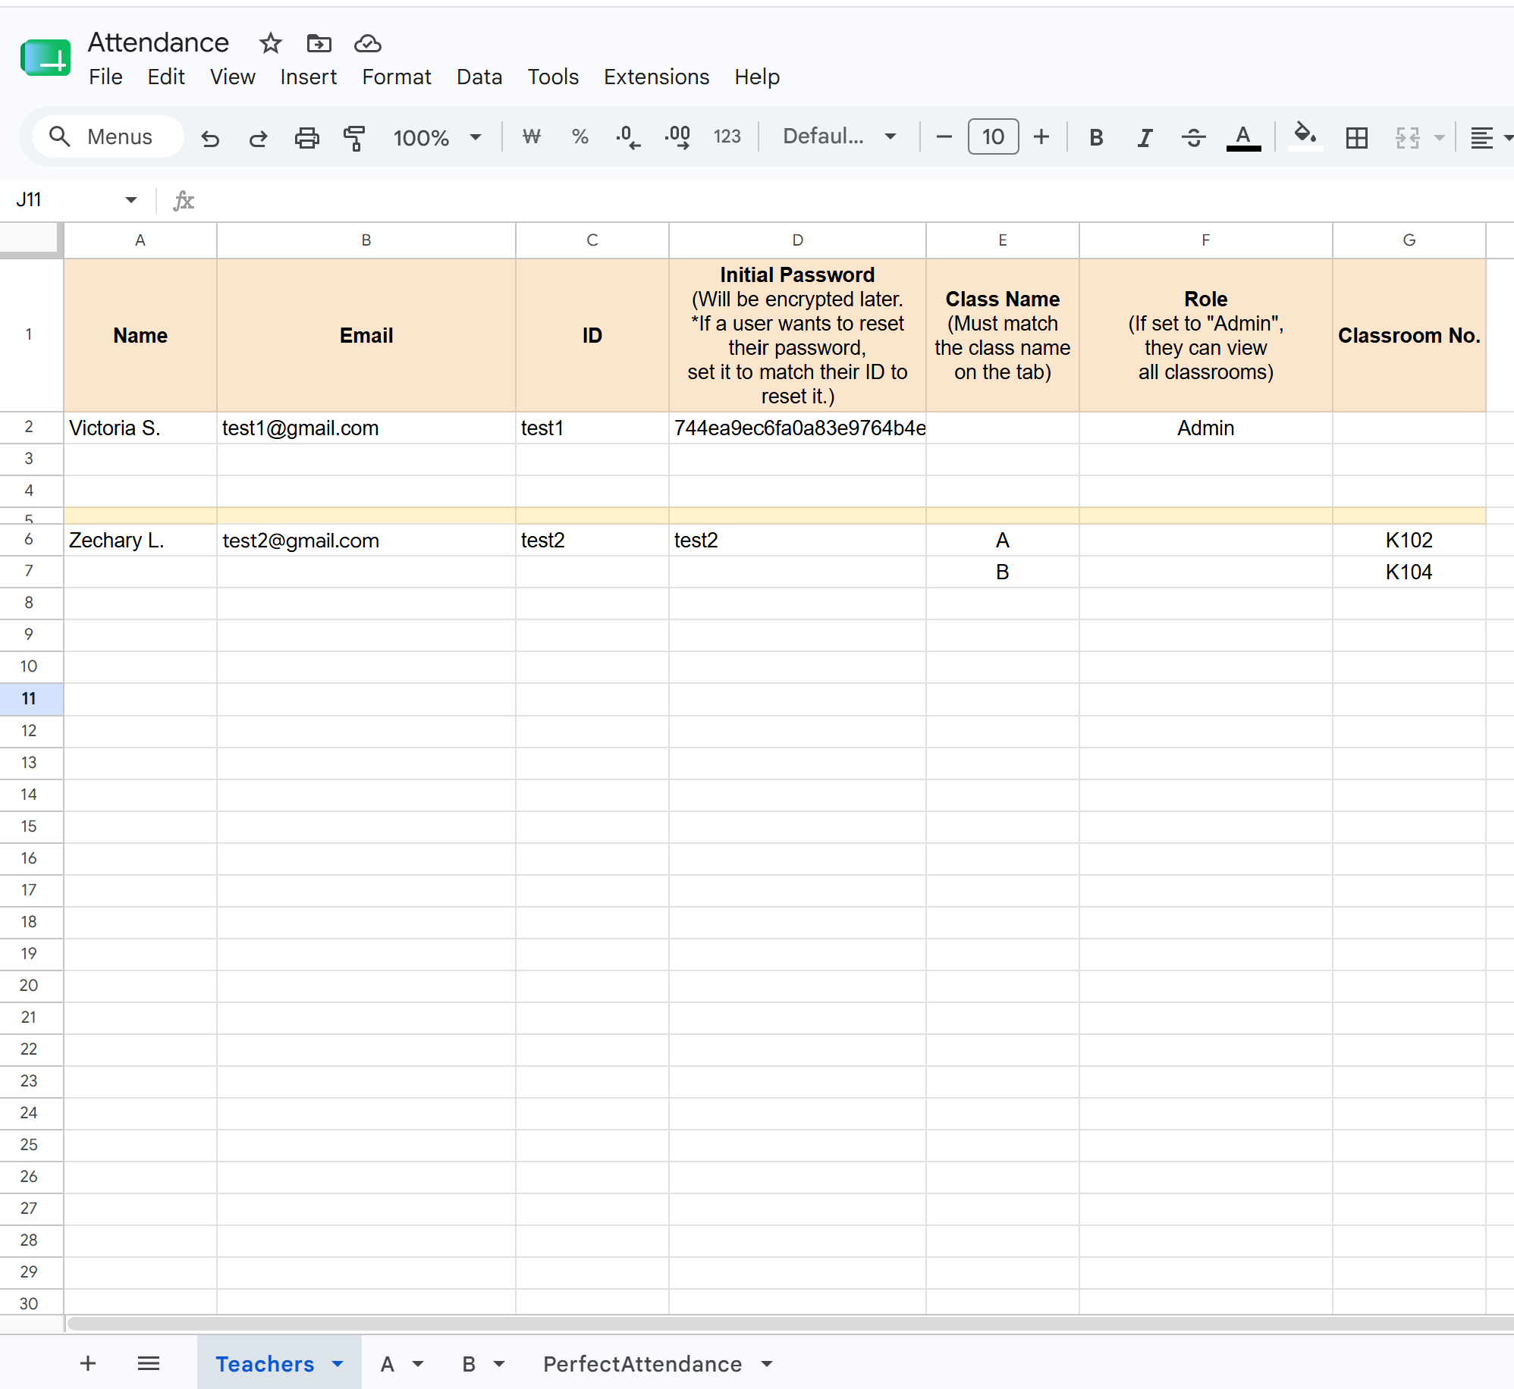The height and width of the screenshot is (1389, 1514).
Task: Expand the name box dropdown arrow
Action: (x=131, y=200)
